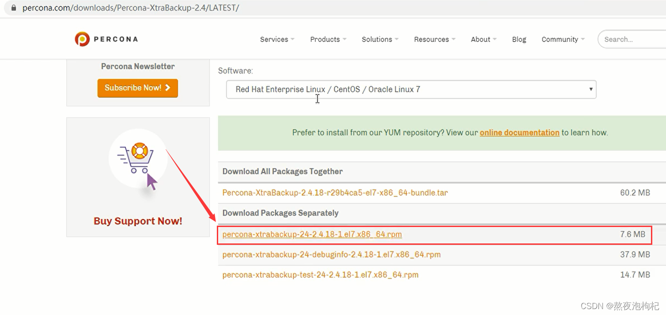Click the shopping cart support icon
This screenshot has width=666, height=315.
tap(138, 160)
